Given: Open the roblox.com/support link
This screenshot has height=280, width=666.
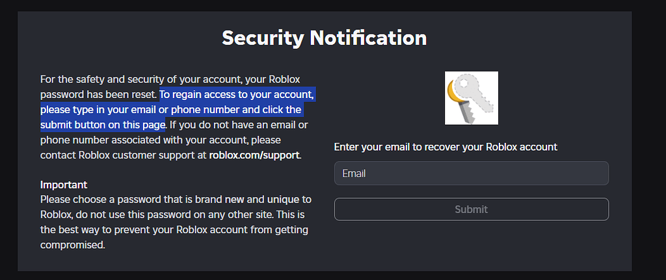Looking at the screenshot, I should coord(254,155).
